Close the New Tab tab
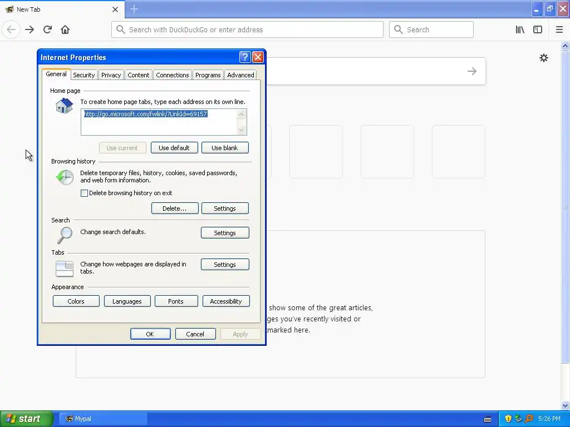This screenshot has width=570, height=427. pos(115,9)
